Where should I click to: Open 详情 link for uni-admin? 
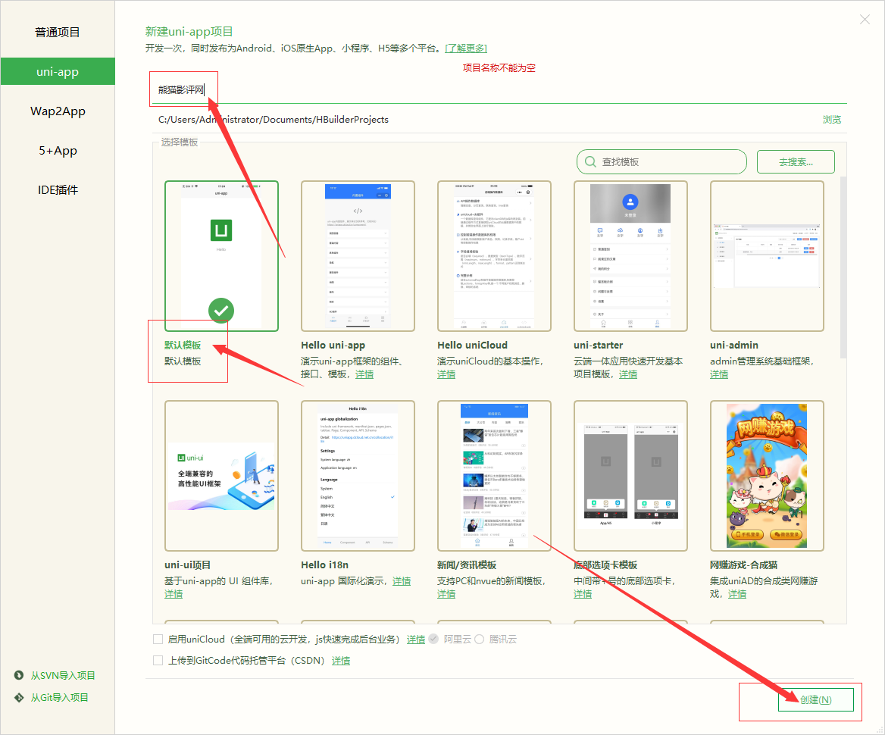pyautogui.click(x=719, y=374)
